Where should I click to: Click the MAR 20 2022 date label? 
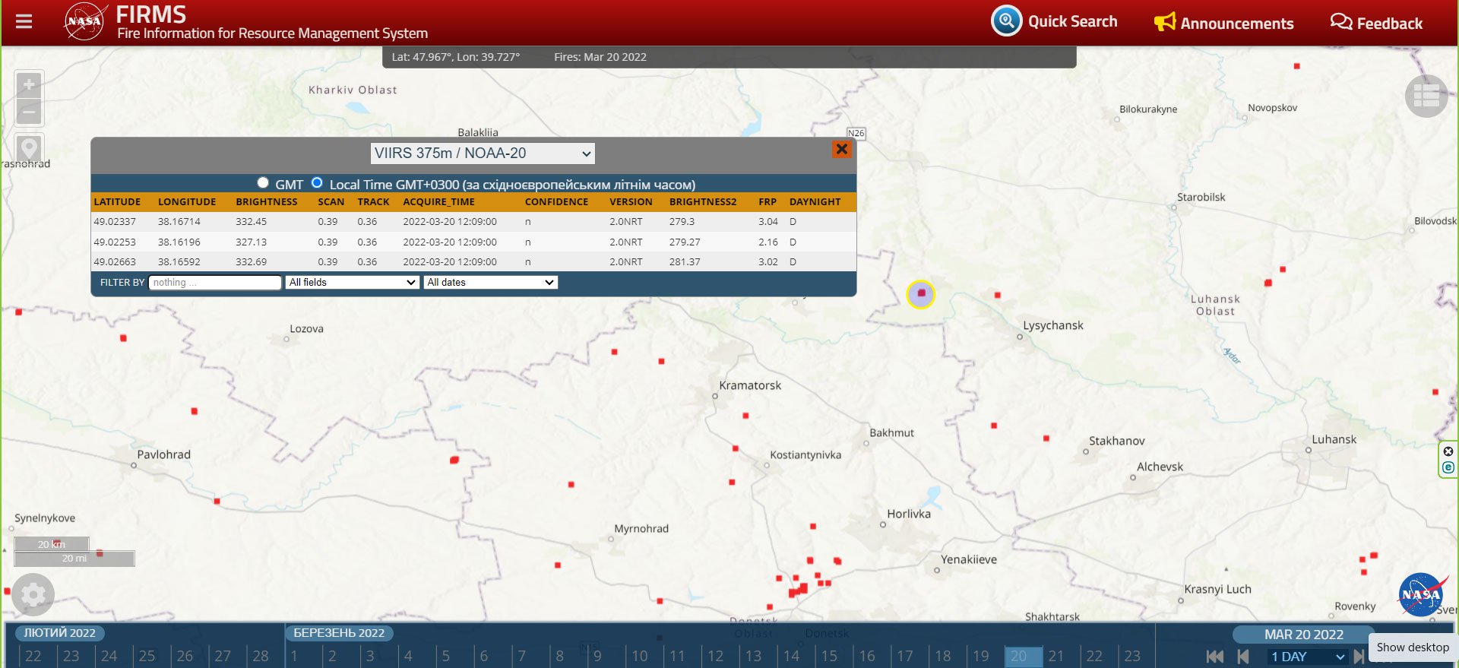(x=1303, y=635)
